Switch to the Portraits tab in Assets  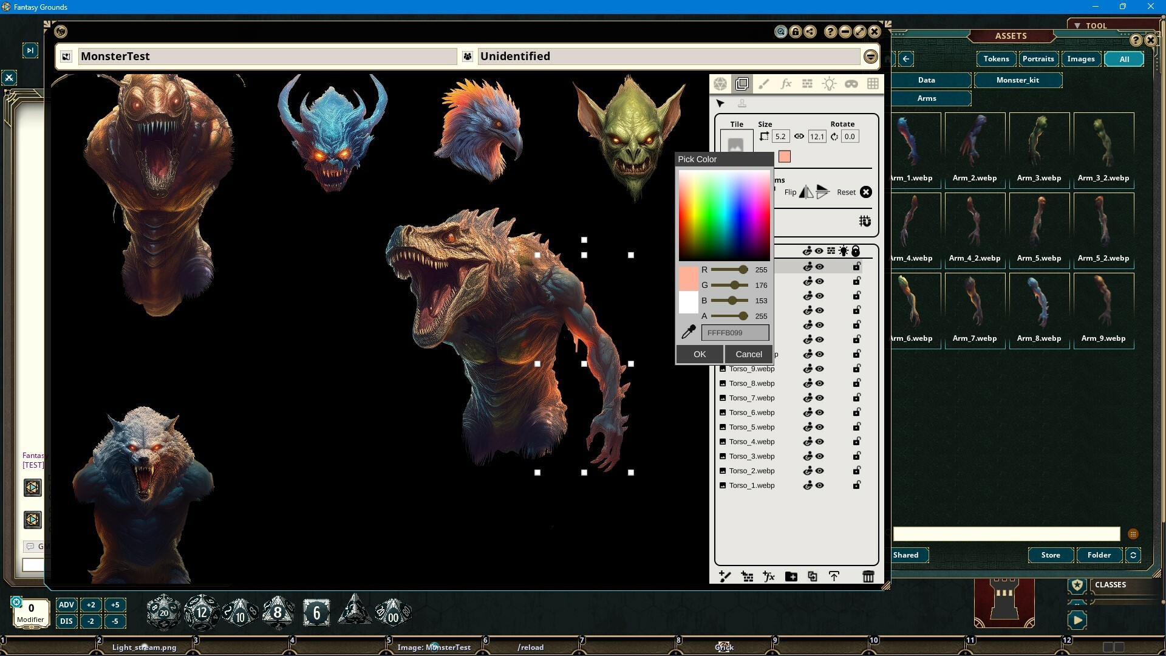coord(1038,59)
